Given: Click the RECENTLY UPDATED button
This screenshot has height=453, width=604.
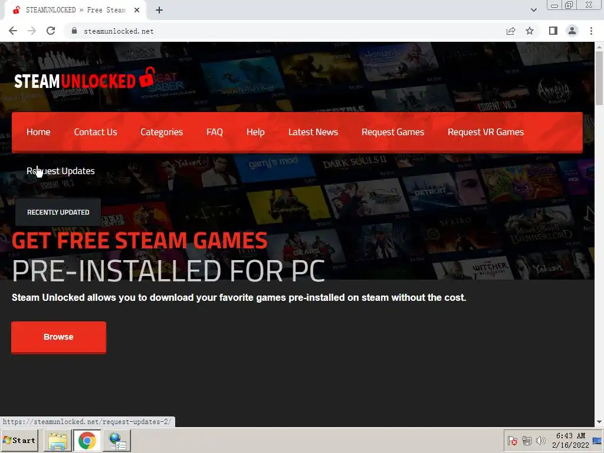Looking at the screenshot, I should click(58, 212).
